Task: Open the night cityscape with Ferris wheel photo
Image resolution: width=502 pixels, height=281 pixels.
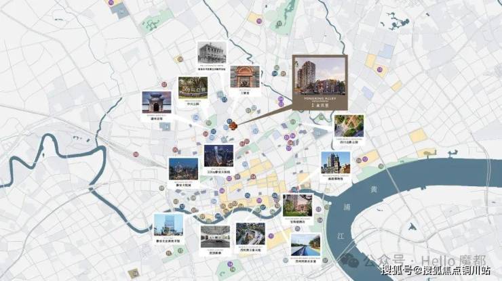Action: coord(183,169)
